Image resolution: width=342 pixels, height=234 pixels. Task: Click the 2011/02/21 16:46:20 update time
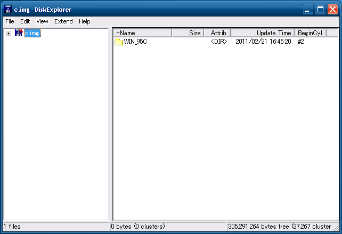(x=263, y=42)
